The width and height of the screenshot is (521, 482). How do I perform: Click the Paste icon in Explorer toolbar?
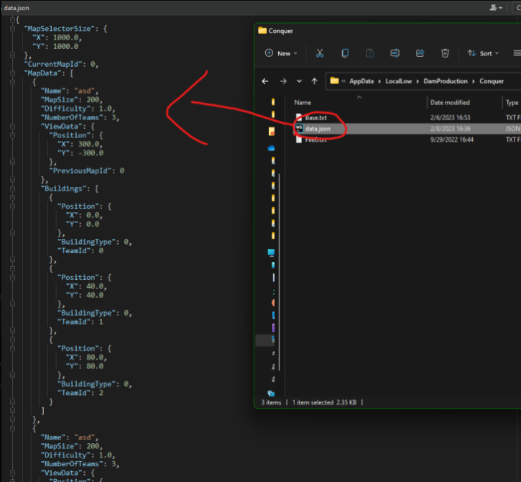(x=370, y=53)
